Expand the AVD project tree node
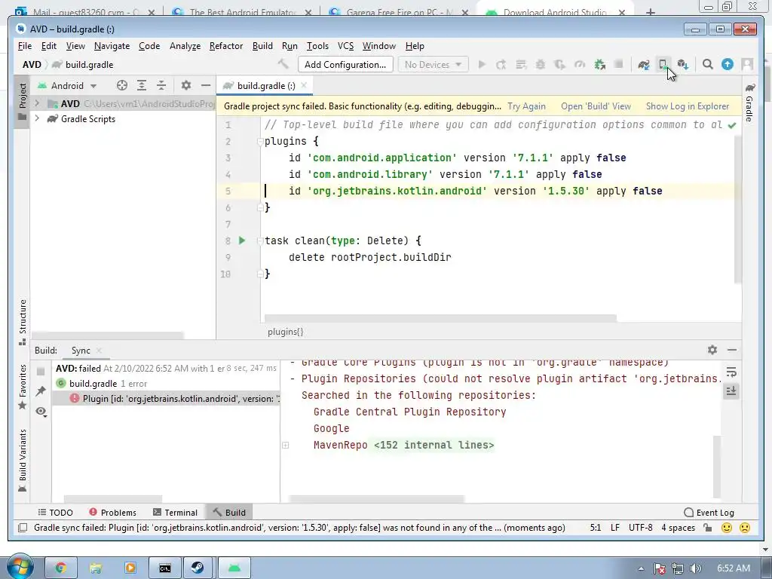The height and width of the screenshot is (579, 772). pos(37,103)
